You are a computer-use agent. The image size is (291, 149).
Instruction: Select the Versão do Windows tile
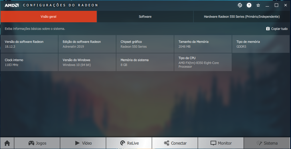[87, 62]
